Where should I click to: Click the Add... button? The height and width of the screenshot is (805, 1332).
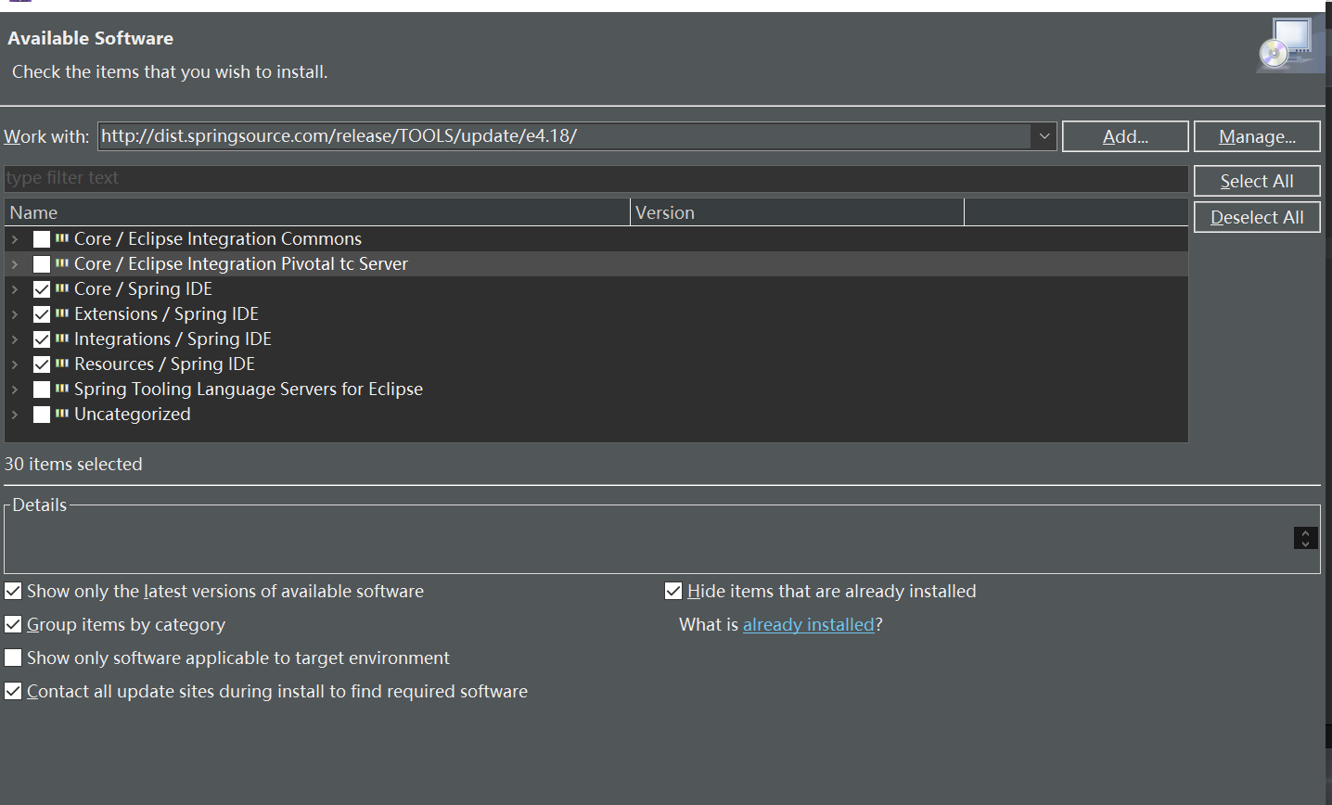tap(1125, 136)
